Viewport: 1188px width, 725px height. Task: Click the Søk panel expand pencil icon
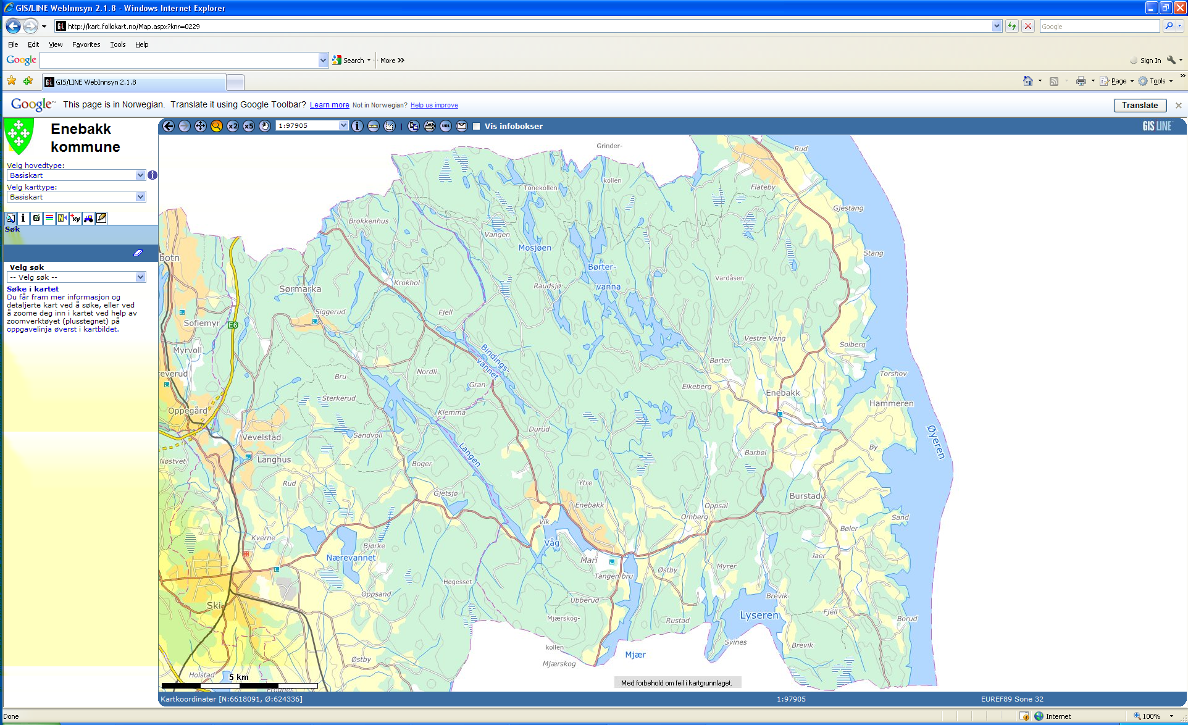point(138,253)
